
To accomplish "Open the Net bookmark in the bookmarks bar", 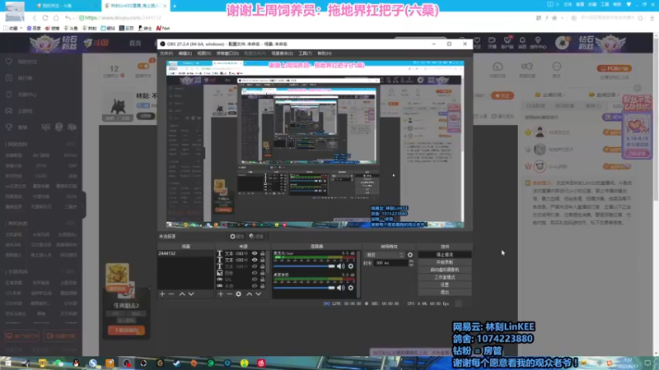I will pos(163,28).
